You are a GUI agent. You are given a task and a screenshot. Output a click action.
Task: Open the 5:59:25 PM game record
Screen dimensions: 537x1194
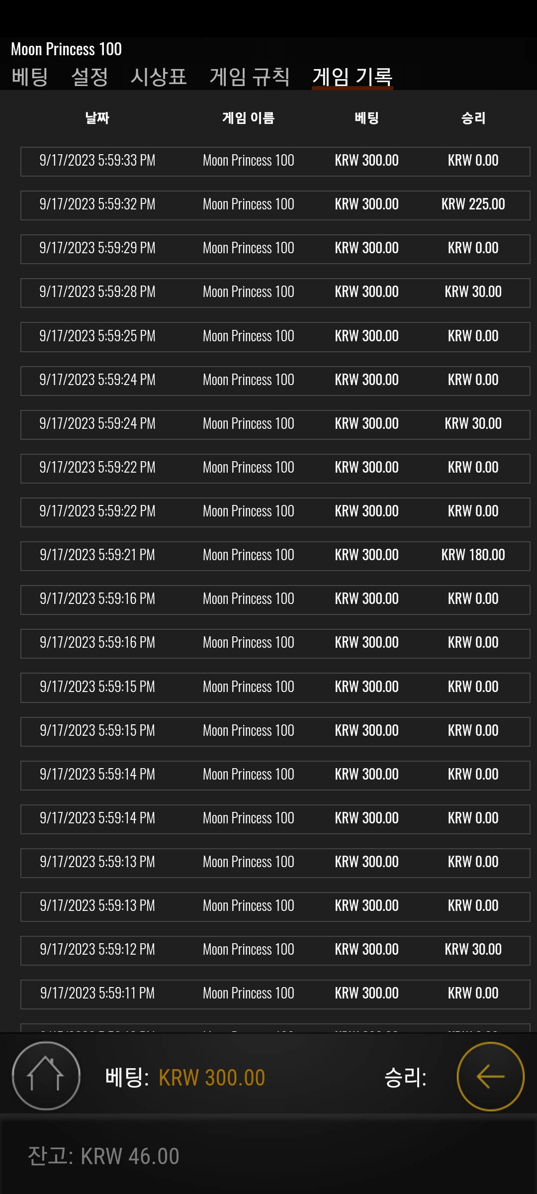click(275, 337)
